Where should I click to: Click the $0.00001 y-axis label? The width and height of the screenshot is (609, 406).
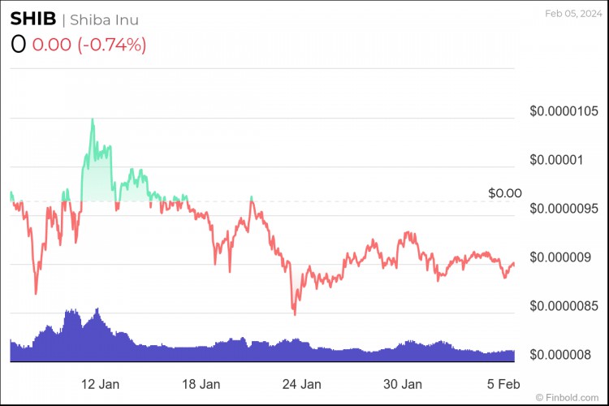[x=556, y=160]
